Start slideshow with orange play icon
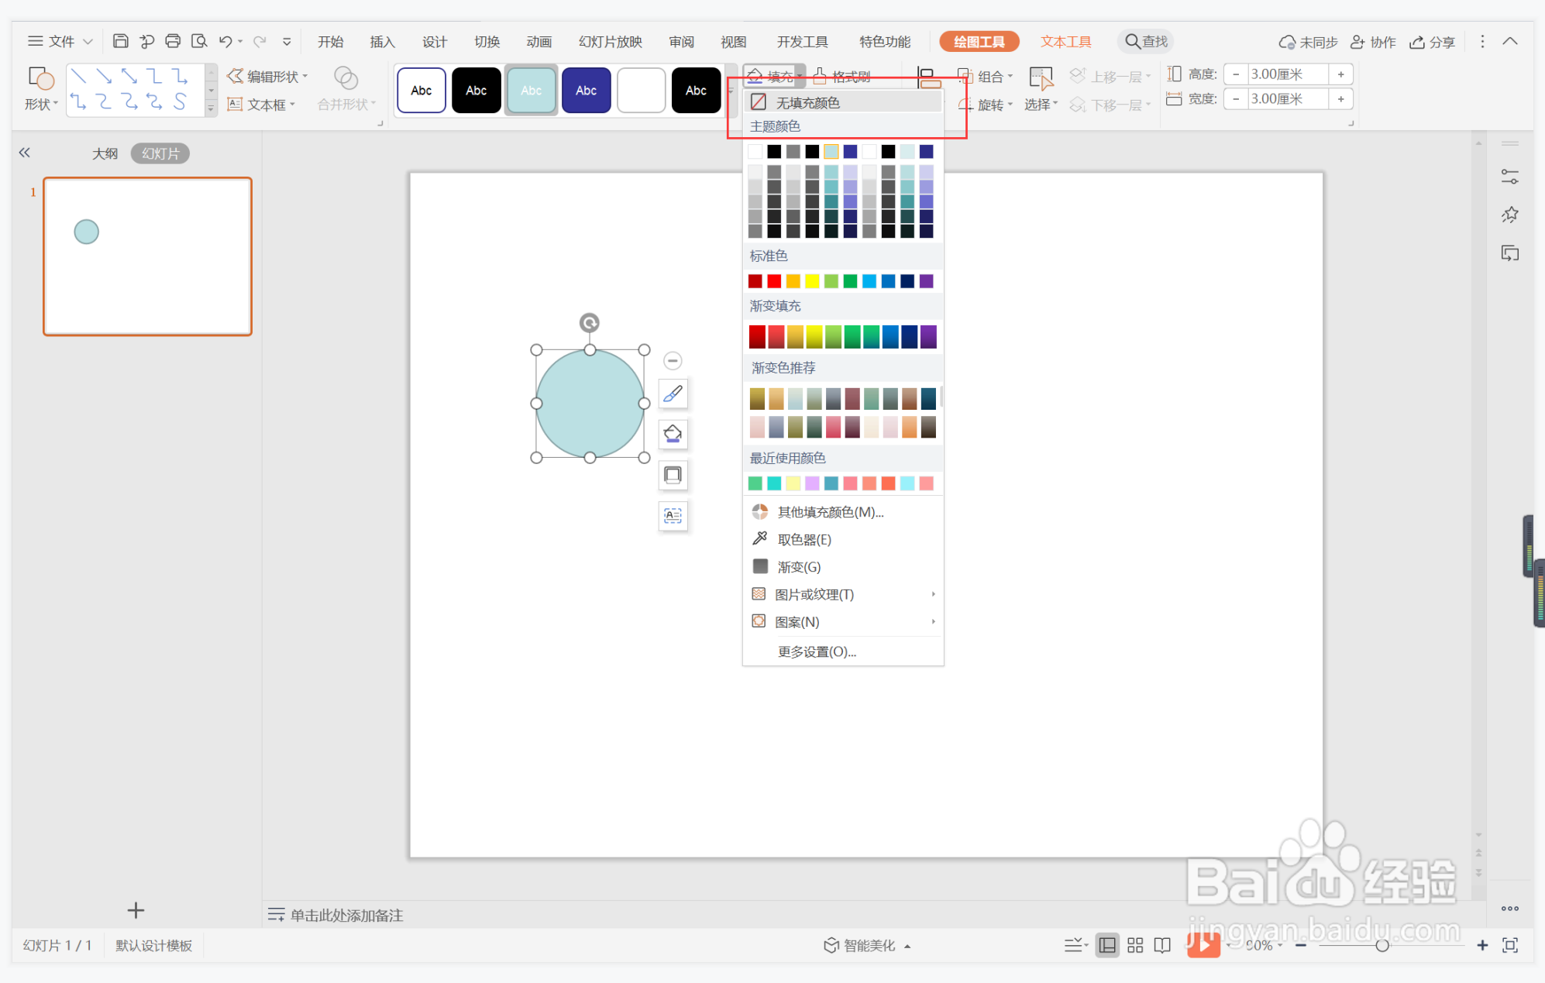Viewport: 1545px width, 983px height. [x=1203, y=944]
